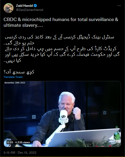
Task: Click the 'ultimate slavery' text line
Action: (x=23, y=25)
